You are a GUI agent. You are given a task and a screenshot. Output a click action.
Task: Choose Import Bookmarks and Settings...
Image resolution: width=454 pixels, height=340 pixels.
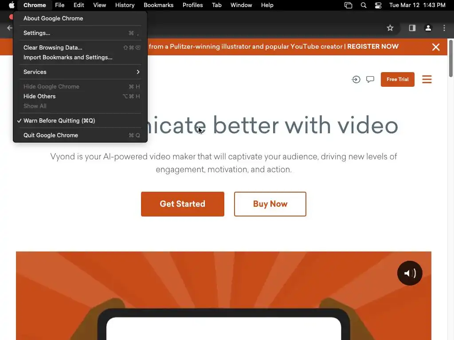(80, 57)
